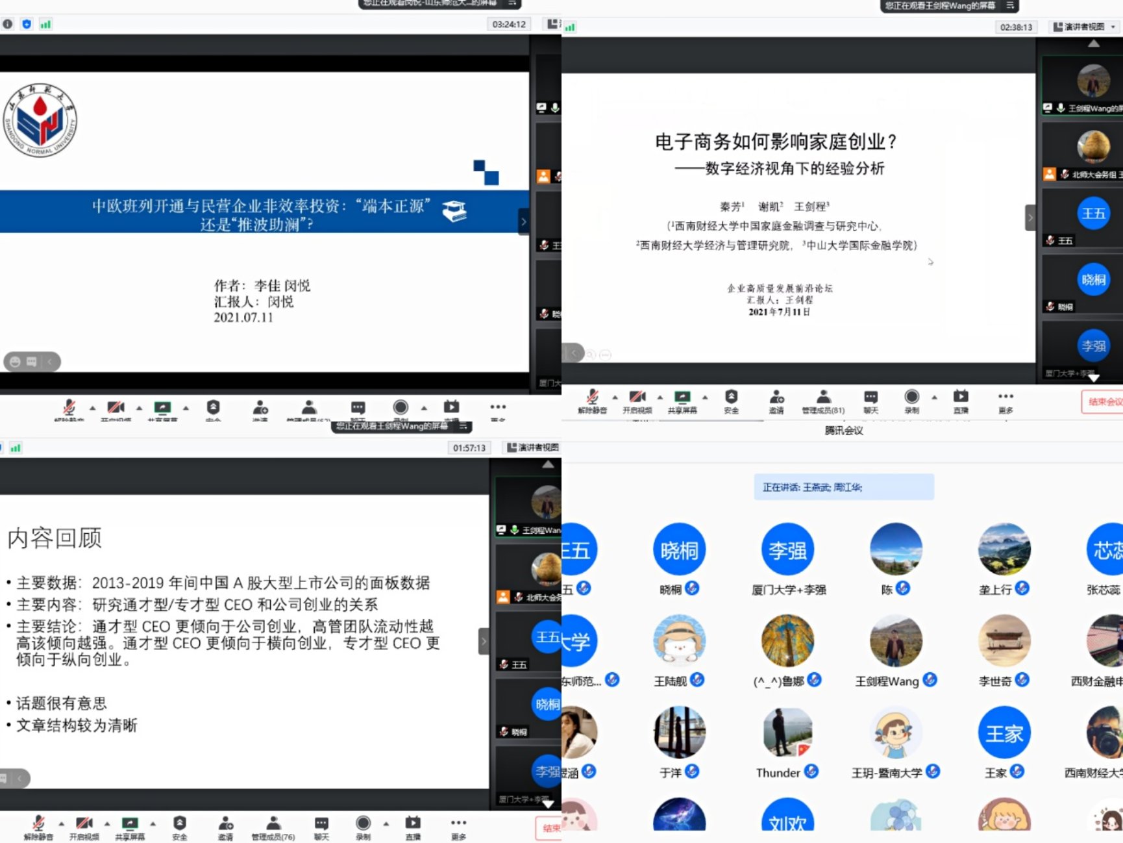This screenshot has height=843, width=1123.
Task: Open 更多 options in the 76-member meeting toolbar
Action: coord(458,827)
